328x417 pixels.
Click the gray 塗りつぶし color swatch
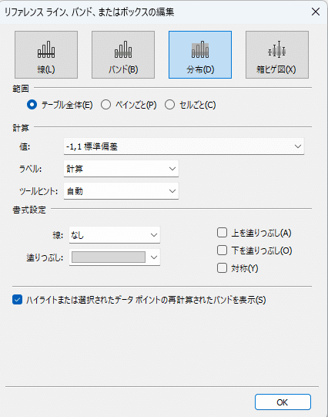coord(109,257)
